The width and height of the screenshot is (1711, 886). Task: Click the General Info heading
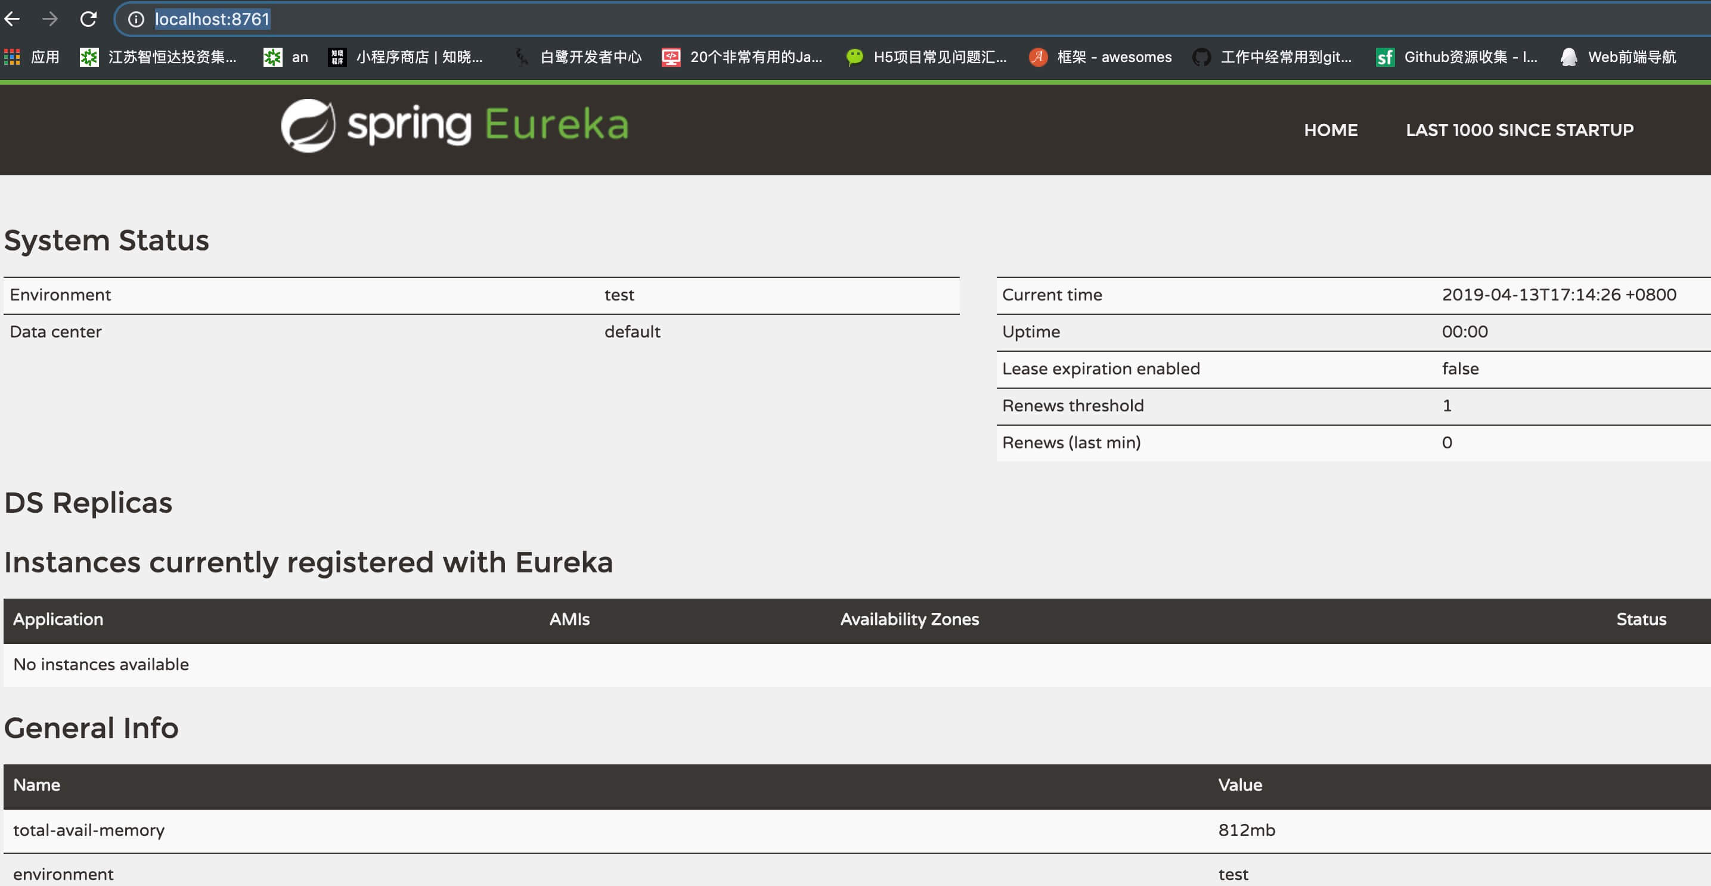(92, 728)
